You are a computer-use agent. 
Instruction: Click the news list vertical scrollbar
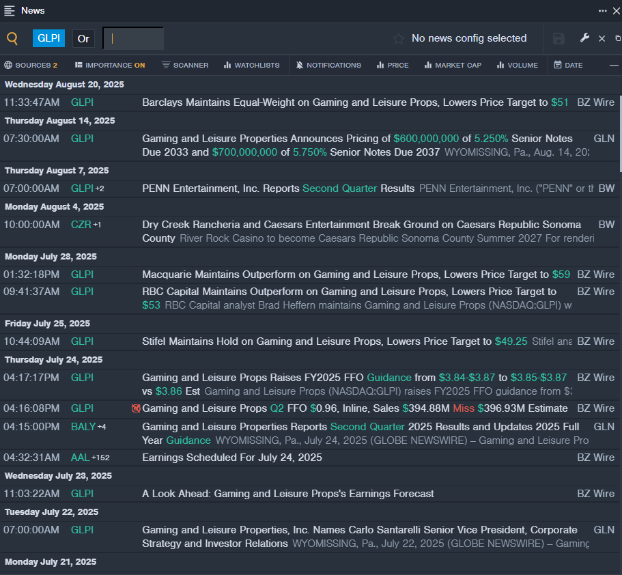coord(620,133)
